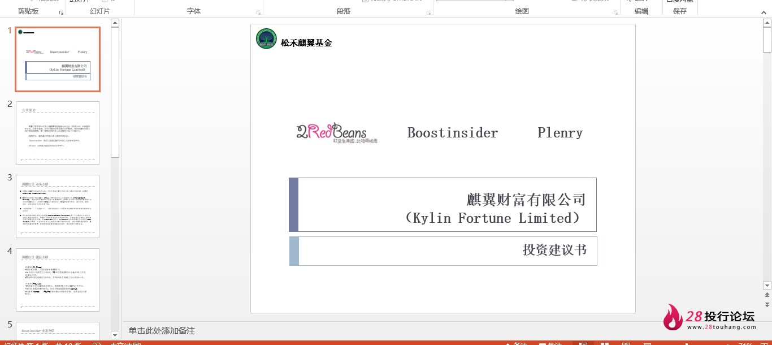Image resolution: width=772 pixels, height=345 pixels.
Task: Click the Plenry text on slide
Action: coord(560,133)
